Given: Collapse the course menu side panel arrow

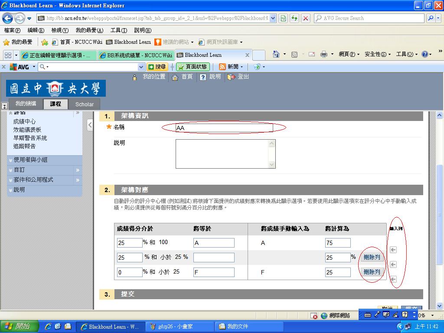Looking at the screenshot, I should pos(90,125).
